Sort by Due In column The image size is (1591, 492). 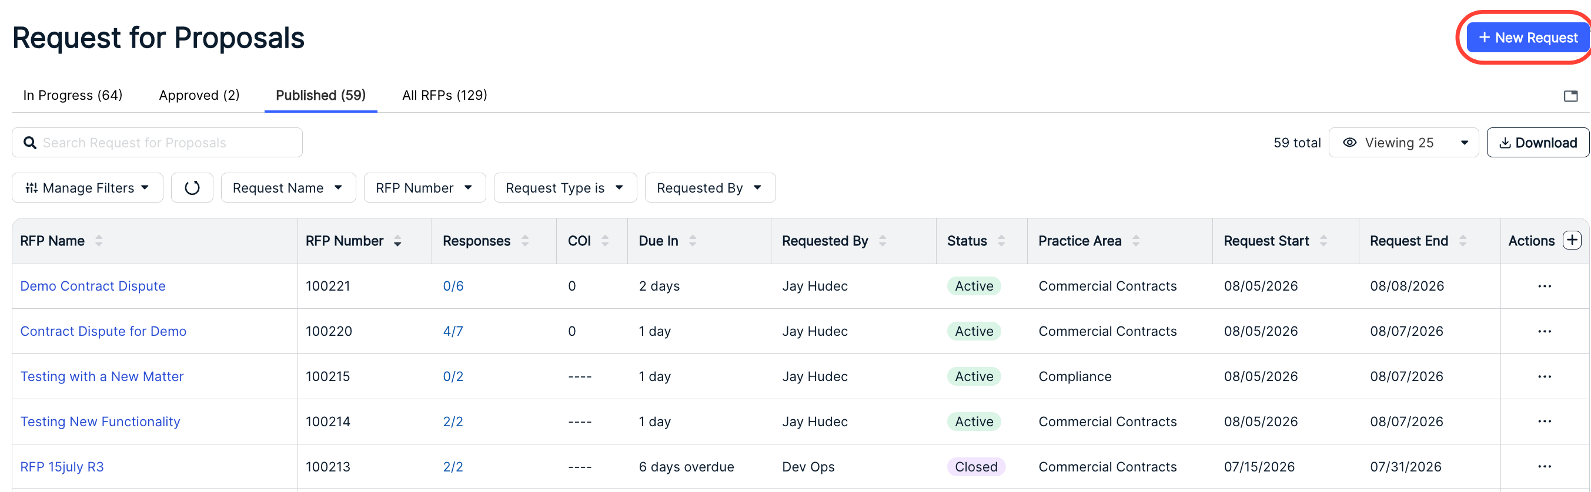[x=693, y=241]
